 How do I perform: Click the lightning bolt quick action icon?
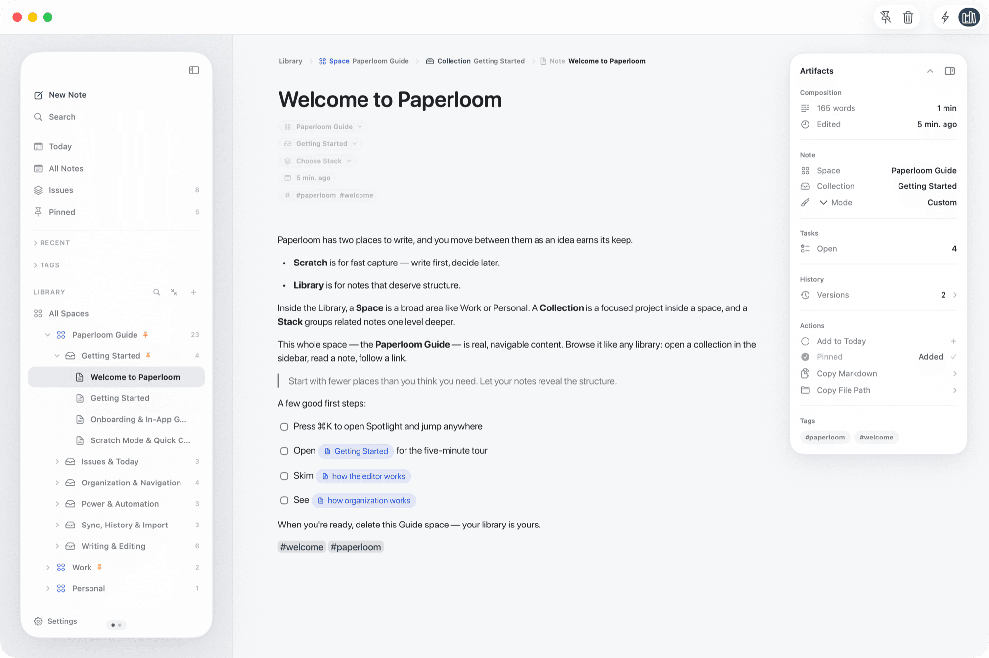coord(945,18)
